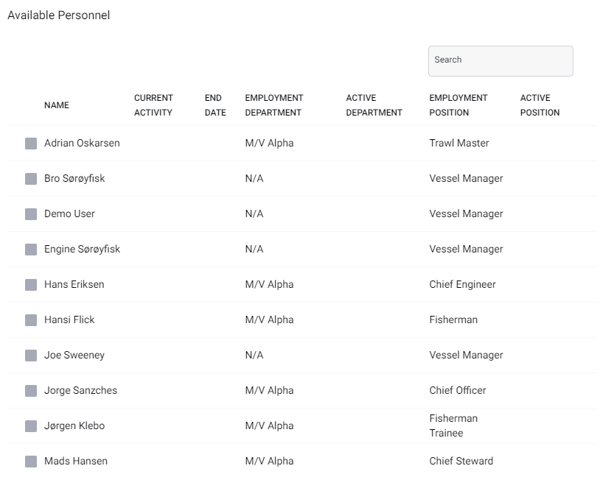Check the Mads Hansen checkbox
Image resolution: width=600 pixels, height=477 pixels.
[x=31, y=462]
